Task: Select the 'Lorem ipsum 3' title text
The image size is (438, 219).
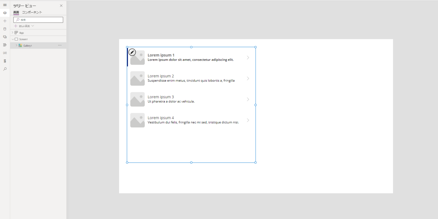Action: pyautogui.click(x=161, y=97)
